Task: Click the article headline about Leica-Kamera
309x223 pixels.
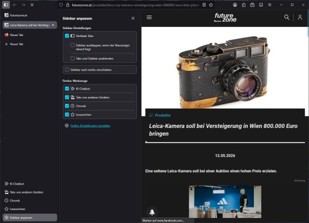Action: coord(223,129)
